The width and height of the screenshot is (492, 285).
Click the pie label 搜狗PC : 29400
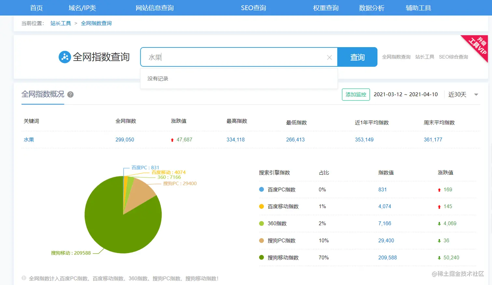coord(180,183)
